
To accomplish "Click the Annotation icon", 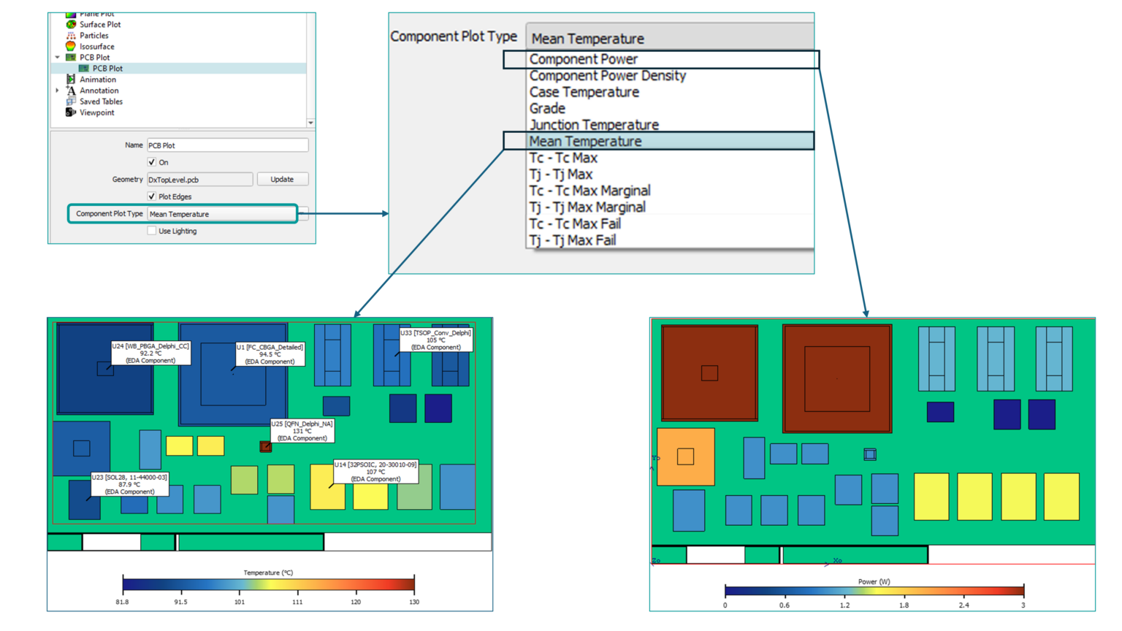I will (71, 90).
